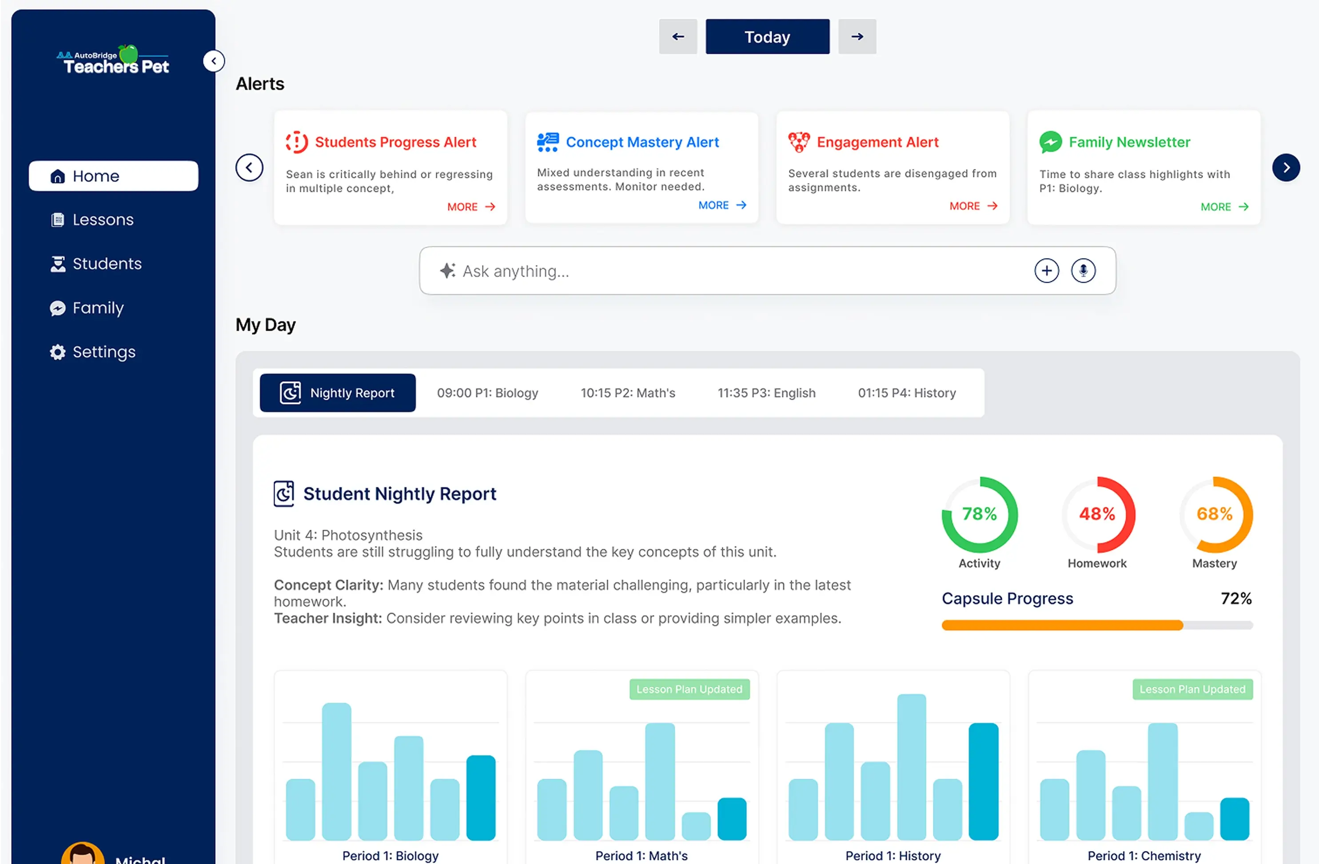Activate the microphone voice input icon
The width and height of the screenshot is (1319, 864).
[1083, 271]
